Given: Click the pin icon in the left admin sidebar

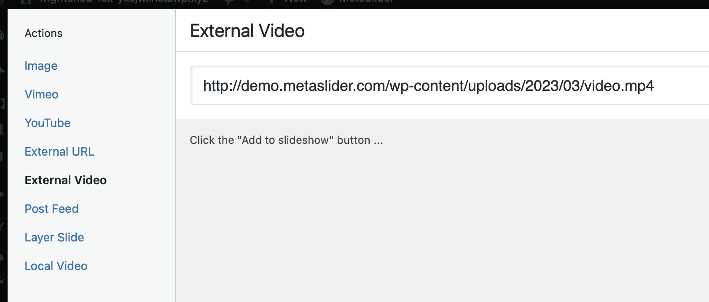Looking at the screenshot, I should 3,69.
